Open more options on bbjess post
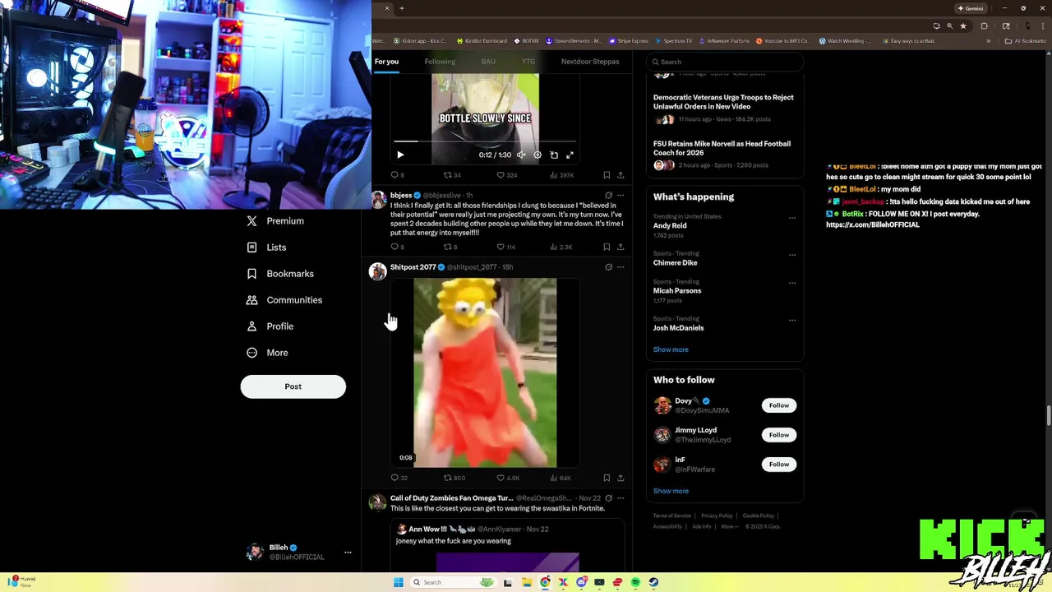 (621, 196)
